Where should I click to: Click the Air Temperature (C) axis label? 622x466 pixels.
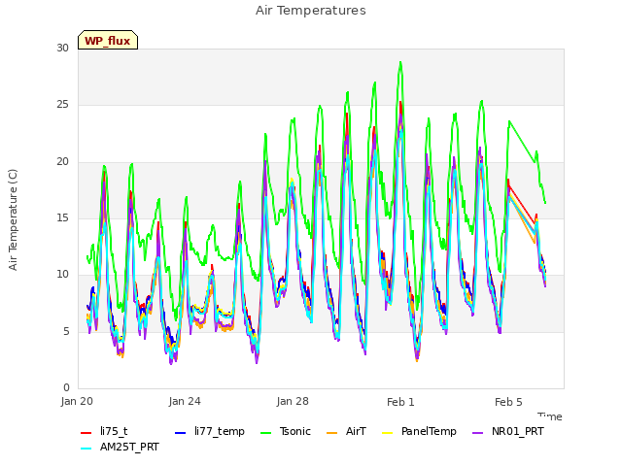pyautogui.click(x=13, y=220)
